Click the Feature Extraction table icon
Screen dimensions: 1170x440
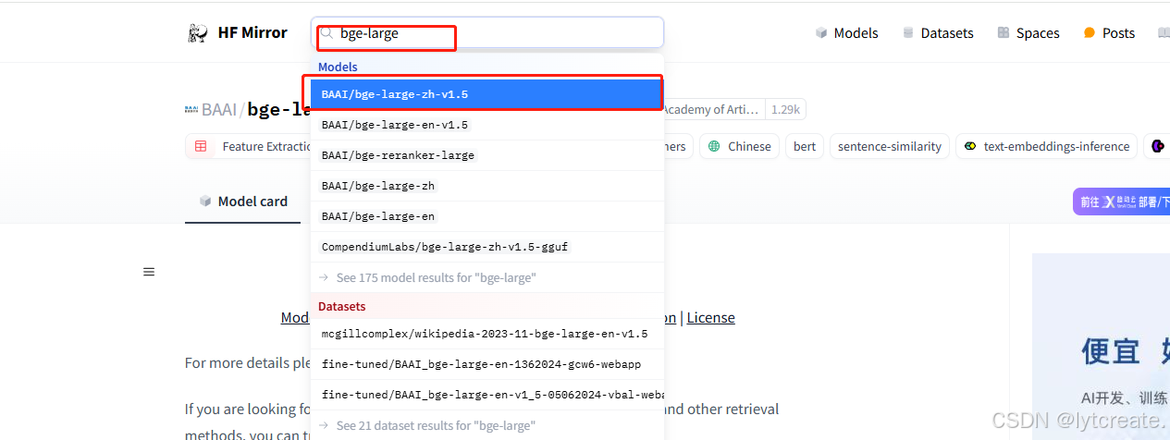[x=201, y=146]
